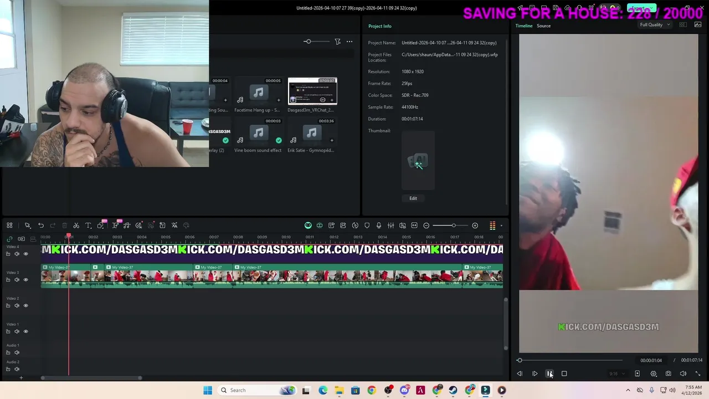Viewport: 709px width, 399px height.
Task: Mute the Video 3 track
Action: (17, 280)
